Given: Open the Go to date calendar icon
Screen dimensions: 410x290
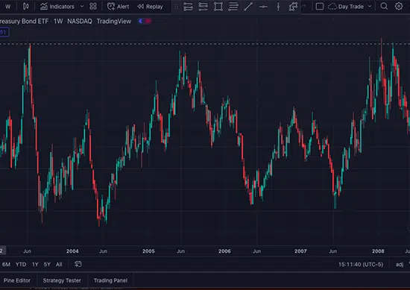Looking at the screenshot, I should click(x=78, y=264).
